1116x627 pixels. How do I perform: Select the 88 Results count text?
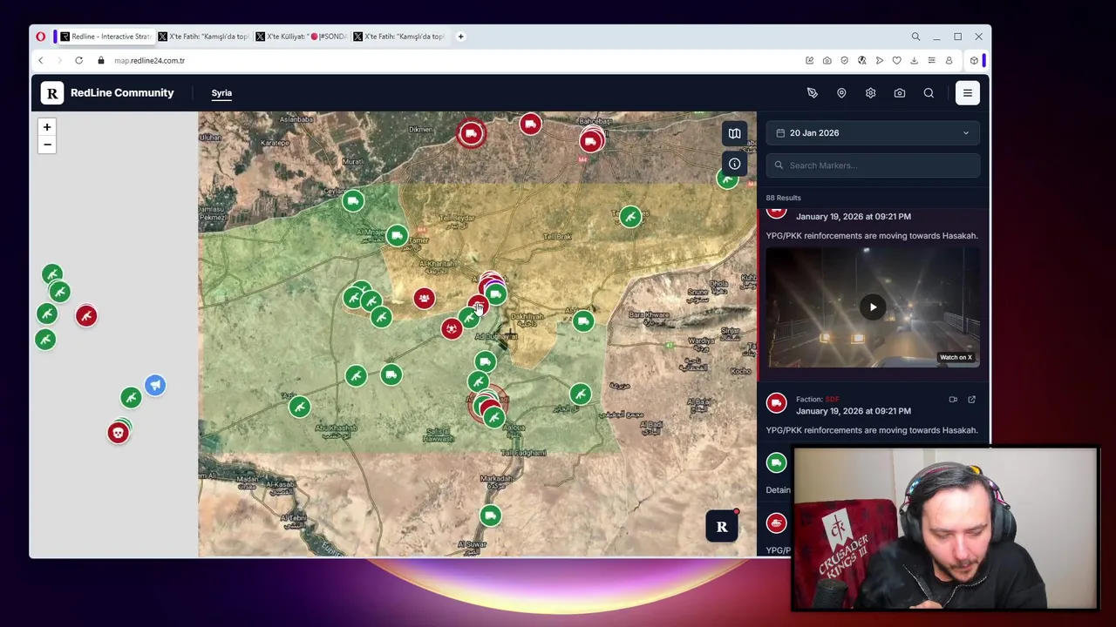(x=783, y=198)
